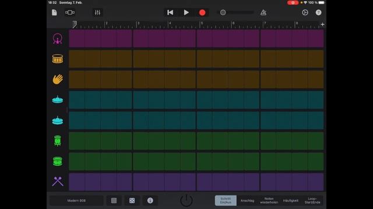Toggle the first step of the upper hi-hat row

tap(77, 100)
